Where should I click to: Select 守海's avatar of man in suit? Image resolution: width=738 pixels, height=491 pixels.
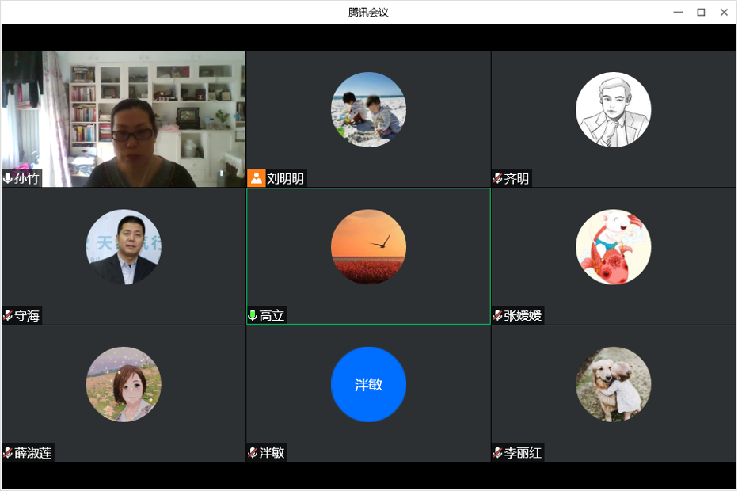123,247
